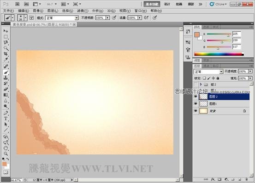This screenshot has height=183, width=255.
Task: Select the Line shape tool
Action: (6, 130)
